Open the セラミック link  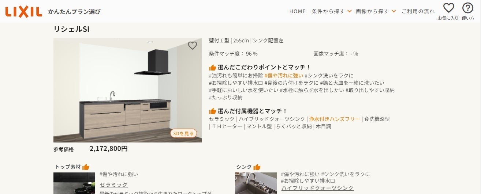click(114, 185)
